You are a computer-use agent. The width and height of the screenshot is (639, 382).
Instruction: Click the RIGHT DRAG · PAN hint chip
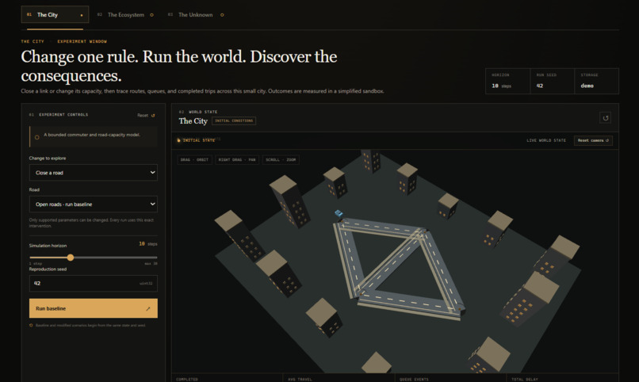(x=237, y=159)
